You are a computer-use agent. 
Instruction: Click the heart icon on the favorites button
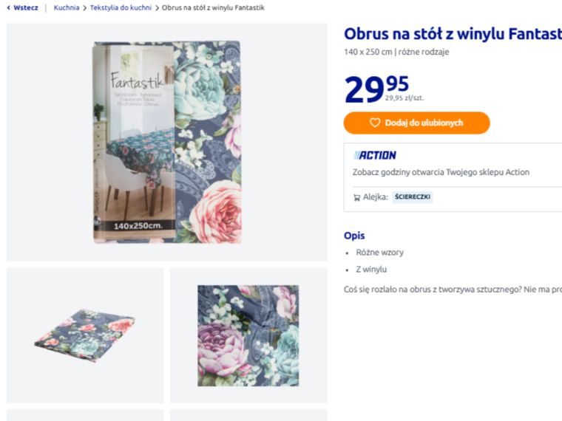[x=375, y=123]
